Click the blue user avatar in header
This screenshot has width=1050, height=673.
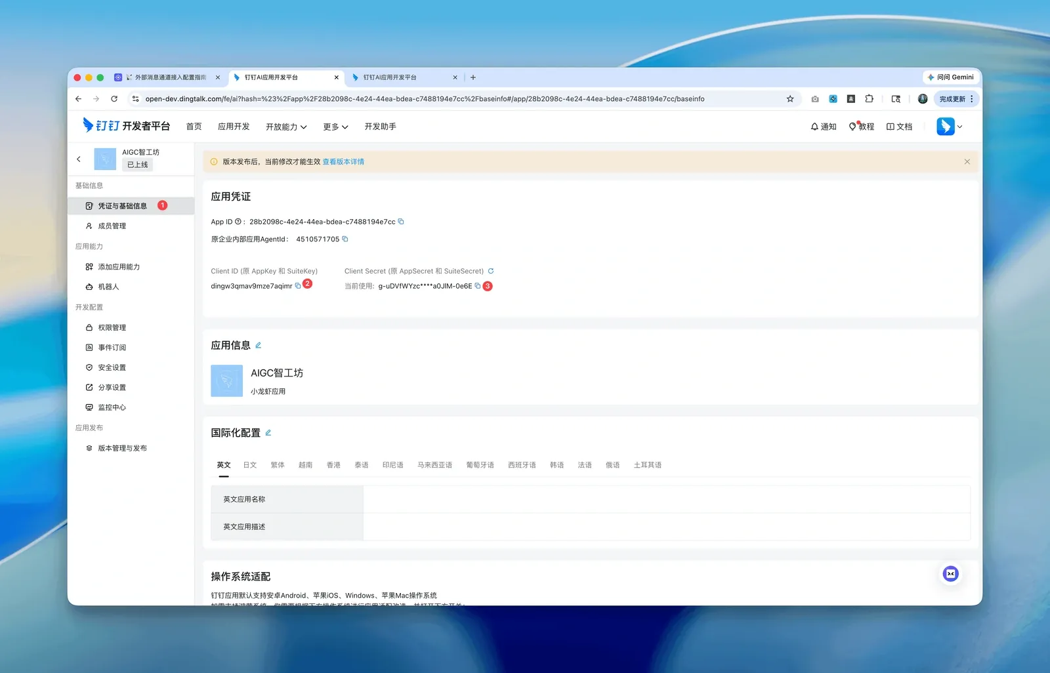946,126
